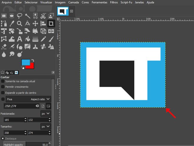
Task: Select the Select by Color tool
Action: tap(35, 16)
